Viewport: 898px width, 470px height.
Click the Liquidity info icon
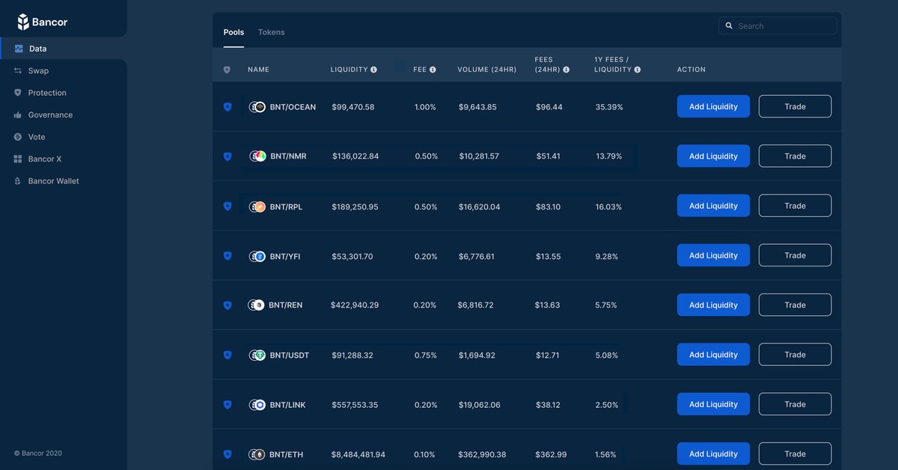[x=373, y=70]
